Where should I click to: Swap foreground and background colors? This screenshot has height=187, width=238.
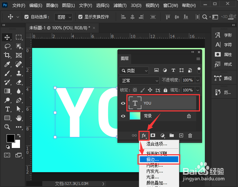click(x=19, y=136)
